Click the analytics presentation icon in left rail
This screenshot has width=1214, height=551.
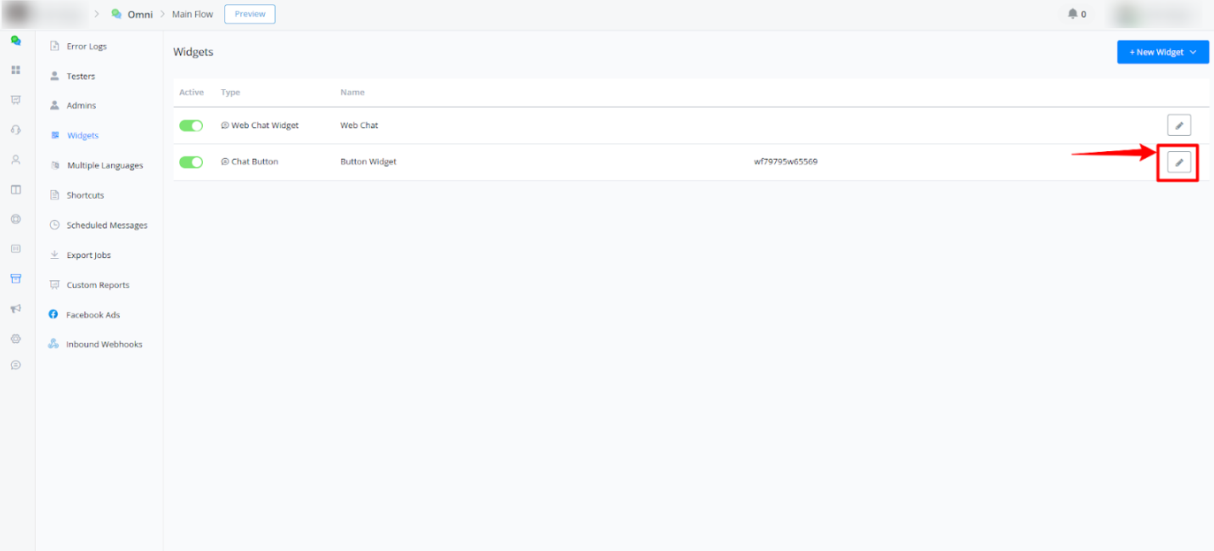[15, 100]
